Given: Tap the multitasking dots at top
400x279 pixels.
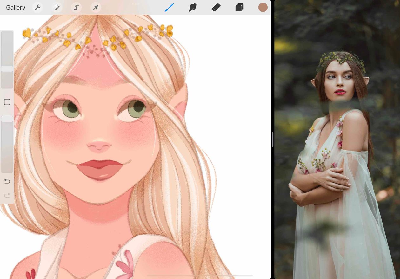Looking at the screenshot, I should point(136,4).
